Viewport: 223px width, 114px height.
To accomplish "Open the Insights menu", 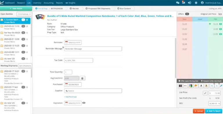I will (70, 3).
